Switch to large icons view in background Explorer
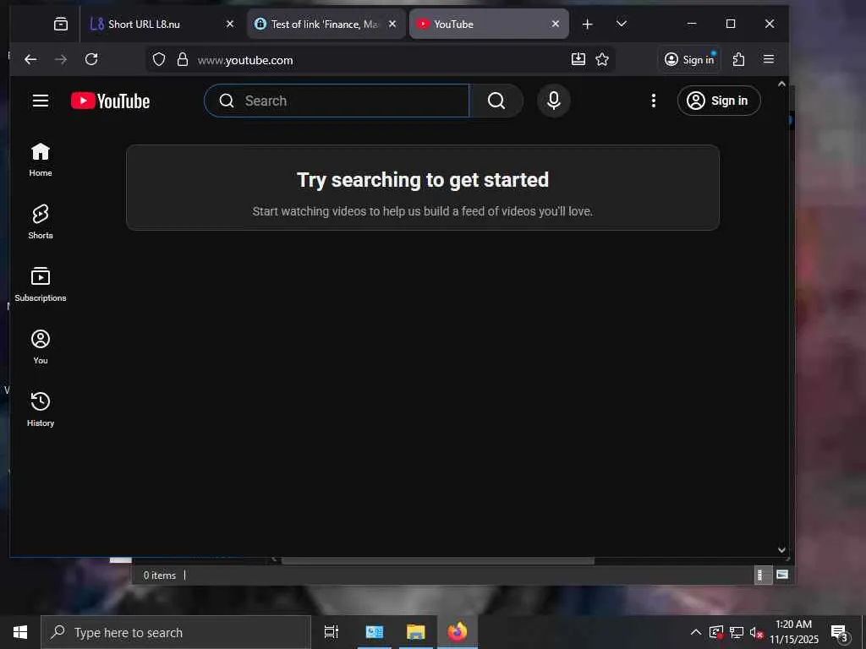This screenshot has width=866, height=649. click(x=782, y=575)
